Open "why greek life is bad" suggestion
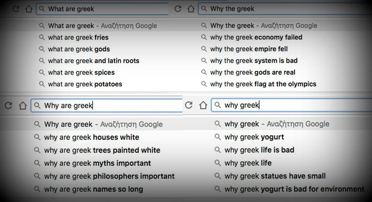 click(x=259, y=150)
